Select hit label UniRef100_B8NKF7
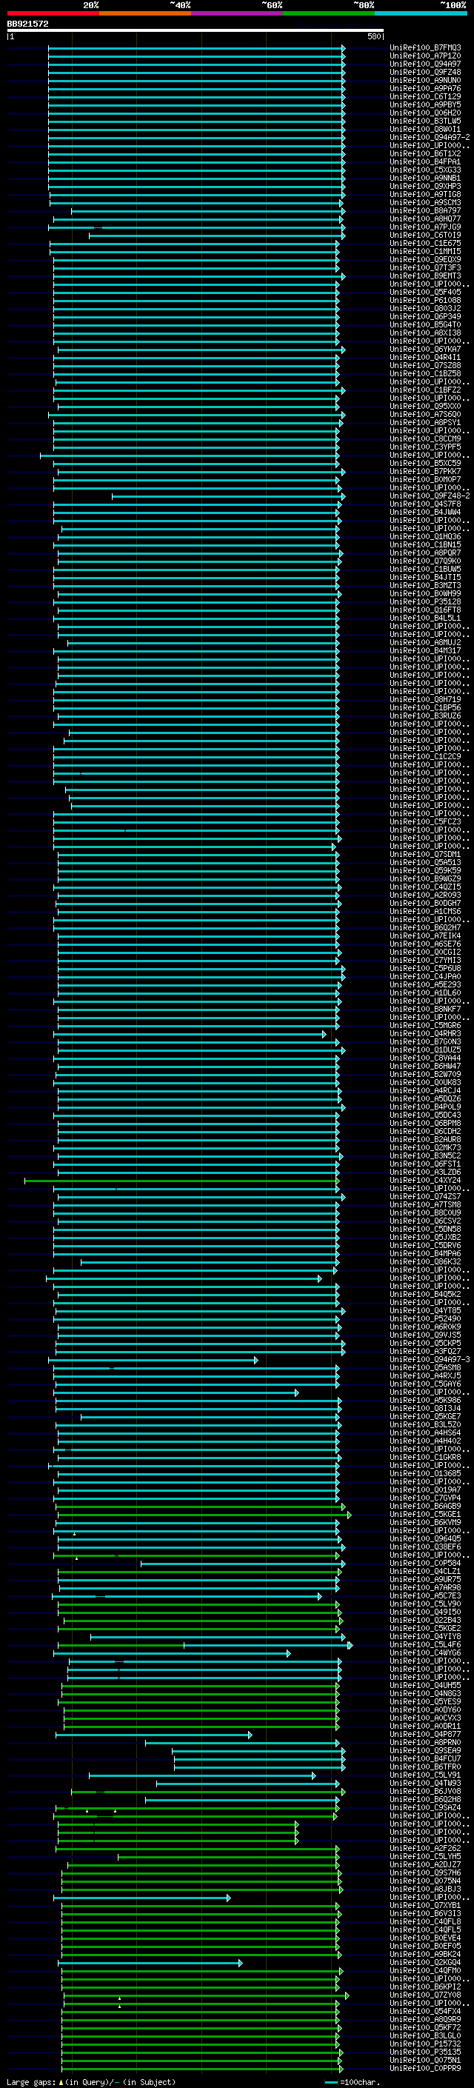474x2088 pixels. 425,1009
